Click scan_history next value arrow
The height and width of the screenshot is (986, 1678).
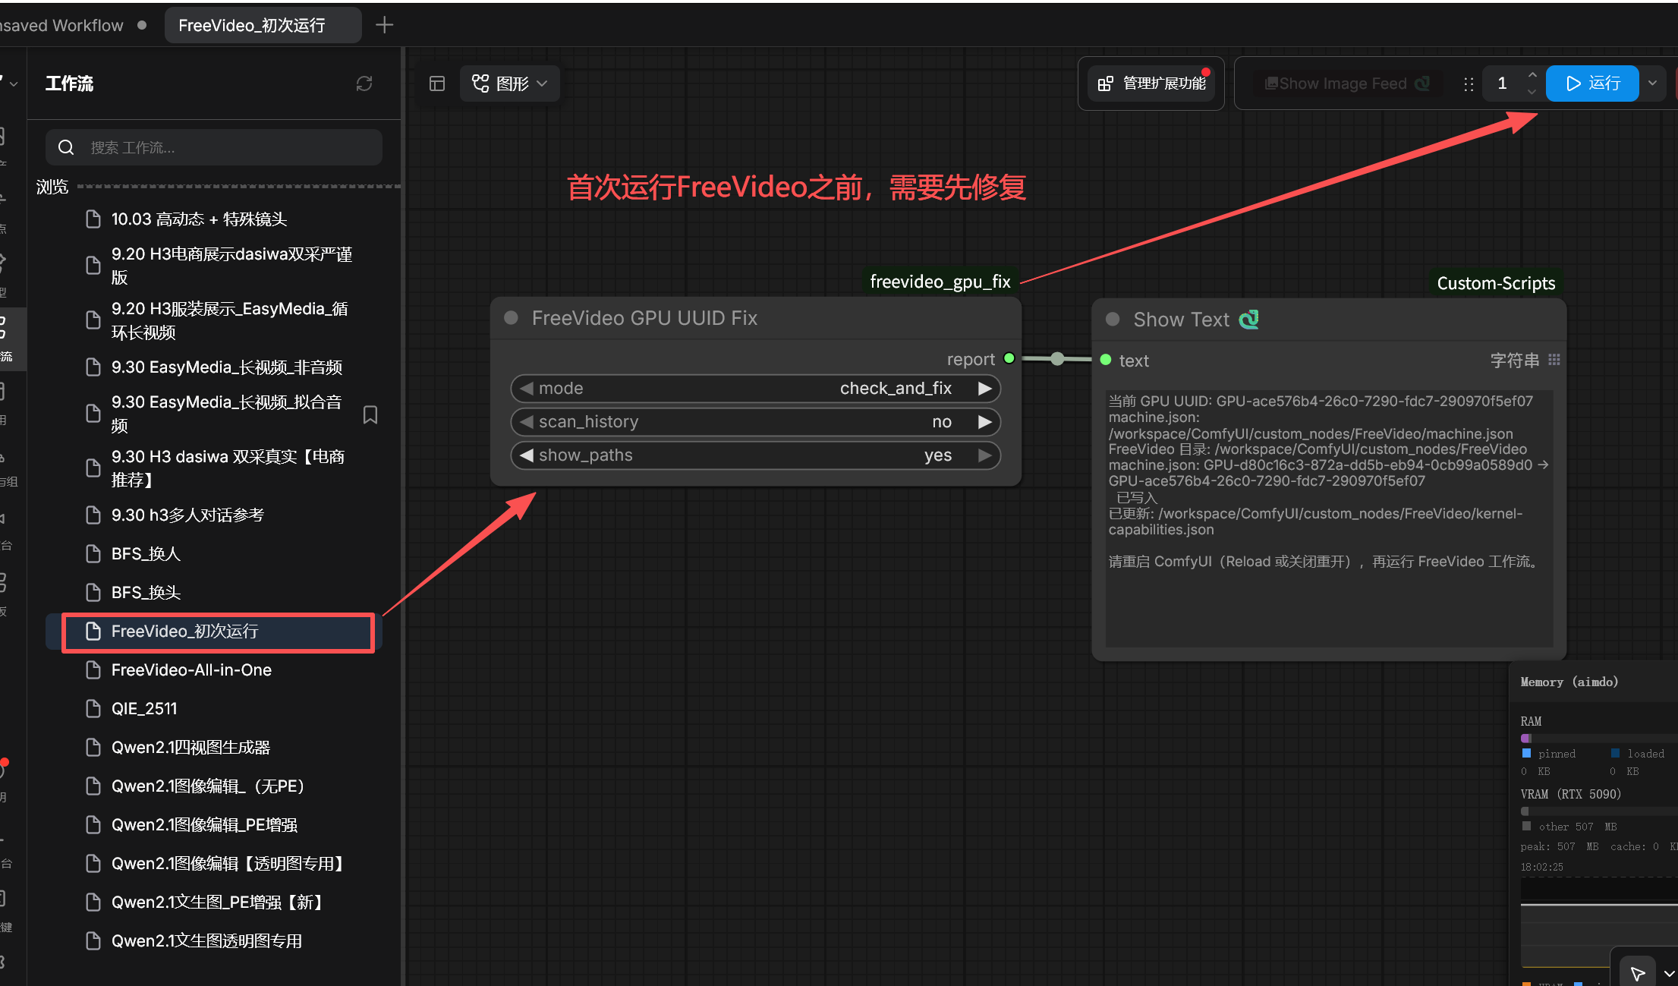coord(985,422)
